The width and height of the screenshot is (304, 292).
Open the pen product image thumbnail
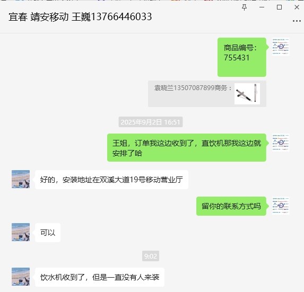(x=247, y=94)
